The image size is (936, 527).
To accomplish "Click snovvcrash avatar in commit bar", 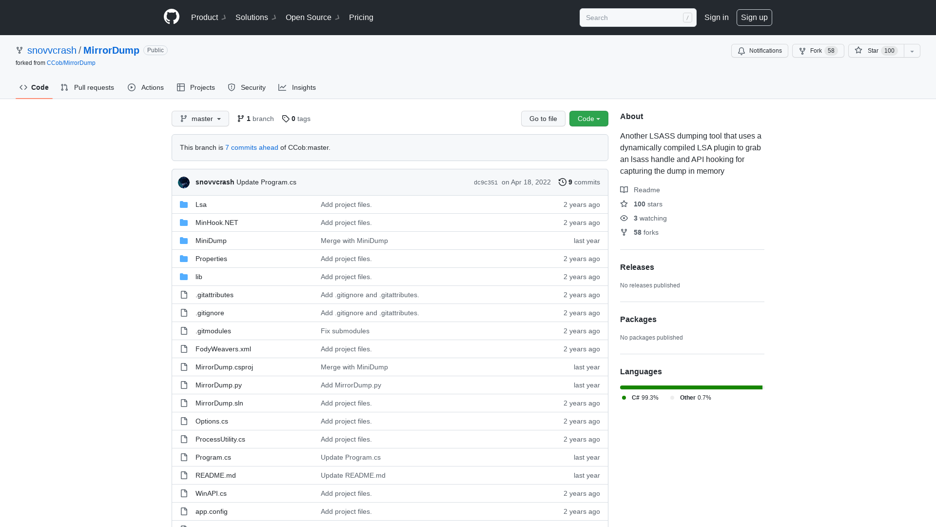I will 184,182.
